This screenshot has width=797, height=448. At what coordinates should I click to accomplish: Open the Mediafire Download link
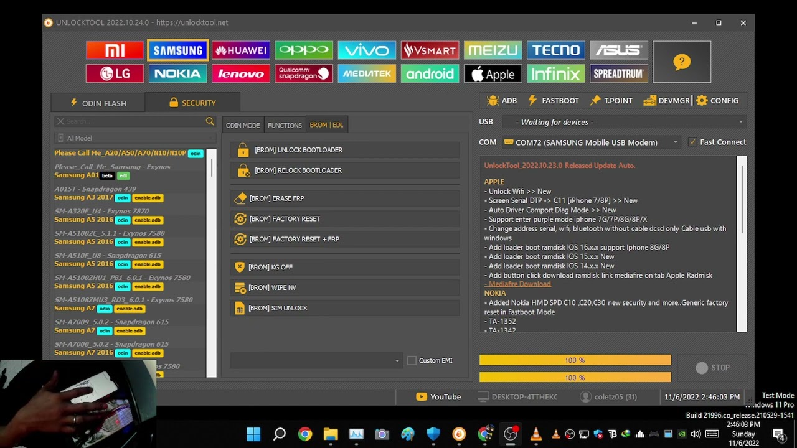tap(519, 284)
